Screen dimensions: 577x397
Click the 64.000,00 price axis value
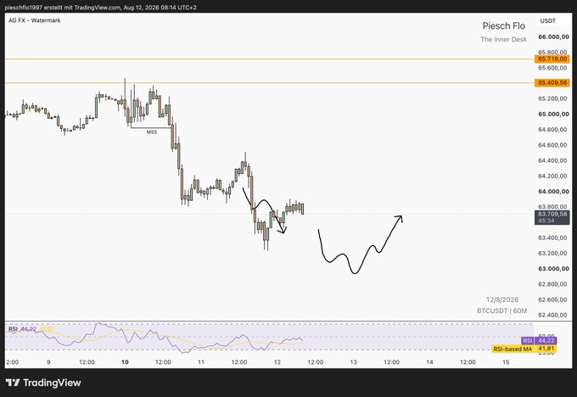click(x=553, y=192)
